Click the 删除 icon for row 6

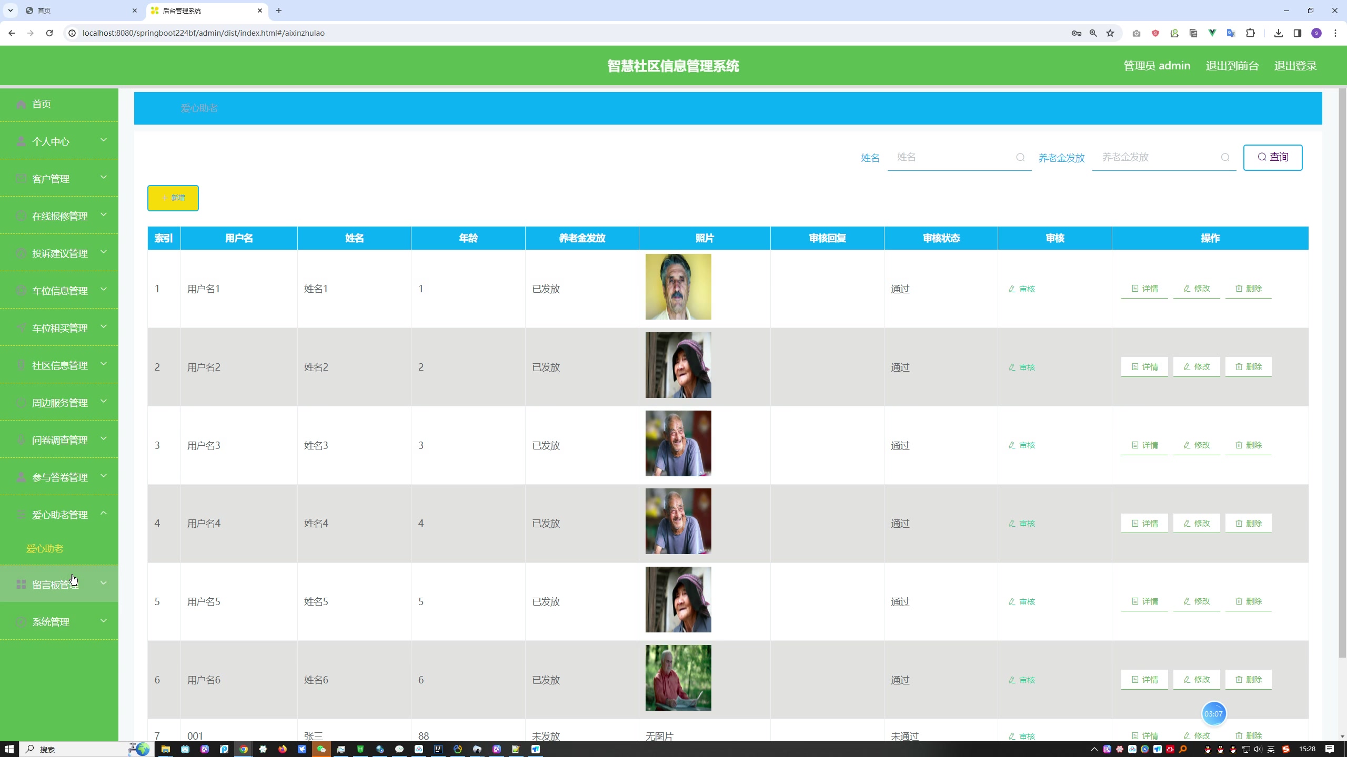coord(1250,679)
